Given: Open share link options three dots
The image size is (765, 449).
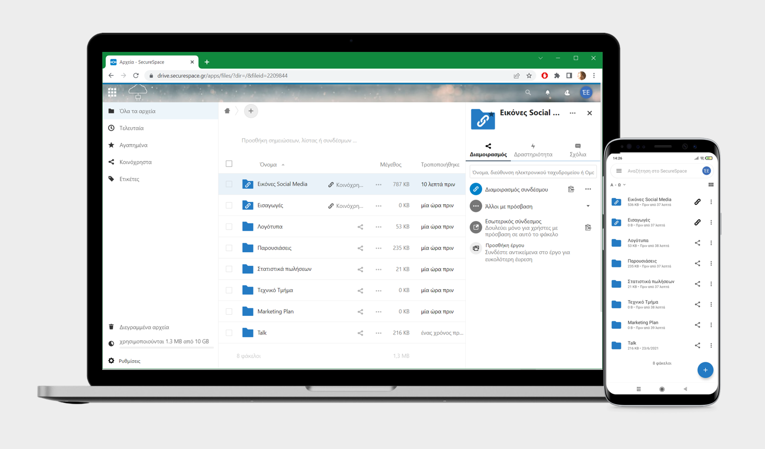Looking at the screenshot, I should 588,189.
